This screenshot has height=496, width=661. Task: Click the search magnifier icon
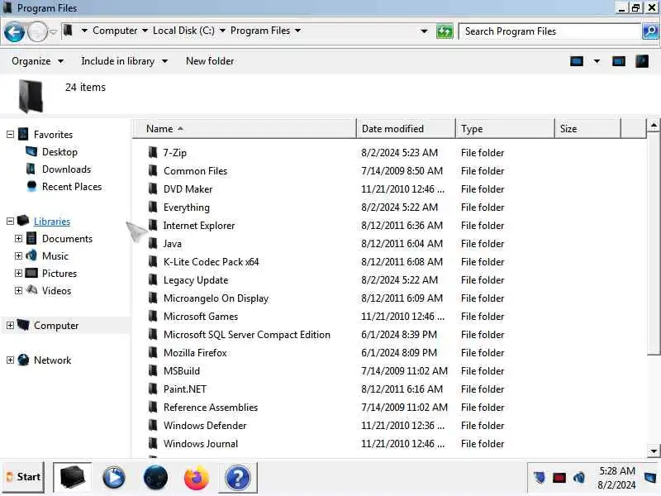coord(650,31)
